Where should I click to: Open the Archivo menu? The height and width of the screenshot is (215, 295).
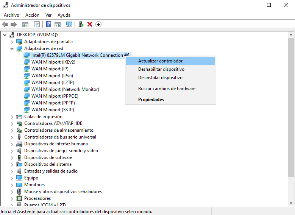[x=11, y=15]
